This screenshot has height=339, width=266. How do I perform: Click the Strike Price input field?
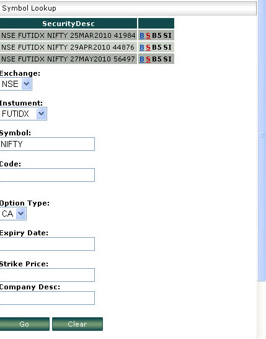(x=47, y=275)
